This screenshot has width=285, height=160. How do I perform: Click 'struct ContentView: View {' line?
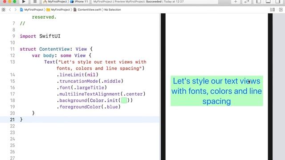[x=56, y=49]
